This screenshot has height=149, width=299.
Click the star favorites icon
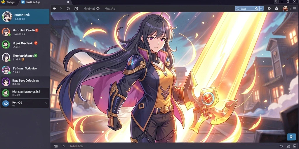coord(277,8)
